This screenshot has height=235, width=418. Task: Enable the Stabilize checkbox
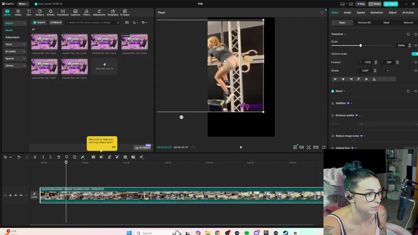[x=333, y=103]
